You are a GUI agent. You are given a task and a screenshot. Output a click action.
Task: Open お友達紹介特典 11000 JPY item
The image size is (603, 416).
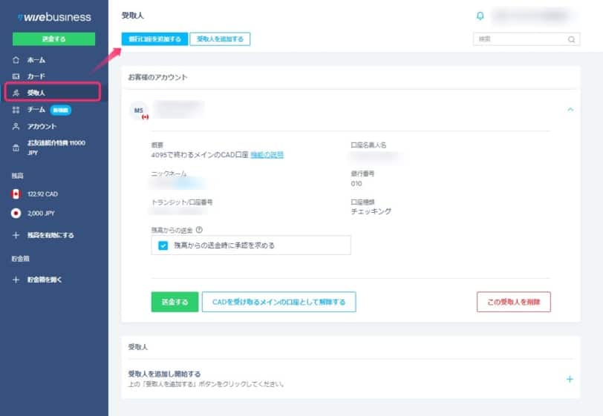pos(56,148)
